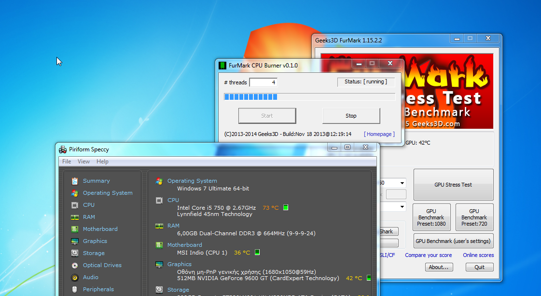This screenshot has height=296, width=541.
Task: Click the Motherboard icon beside Motherboard heading
Action: point(159,245)
